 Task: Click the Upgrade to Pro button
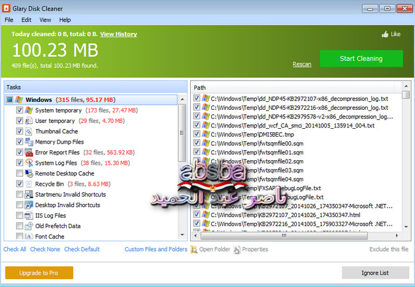[39, 273]
